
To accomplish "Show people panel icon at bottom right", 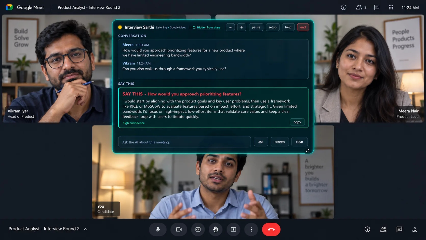I will pyautogui.click(x=383, y=229).
